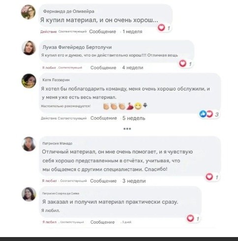This screenshot has height=241, width=238.
Task: Click heart reaction on Фернанда де Оливейра's comment
Action: [161, 28]
